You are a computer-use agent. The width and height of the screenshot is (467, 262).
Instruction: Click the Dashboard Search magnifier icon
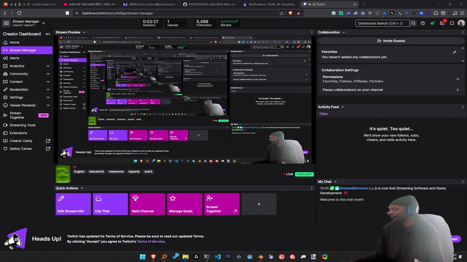point(413,23)
